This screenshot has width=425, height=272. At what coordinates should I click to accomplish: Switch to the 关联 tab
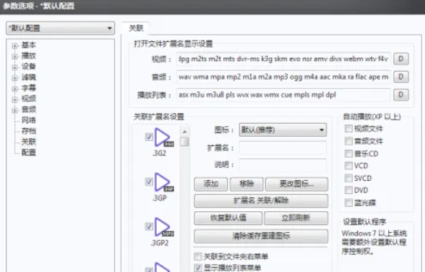(136, 28)
